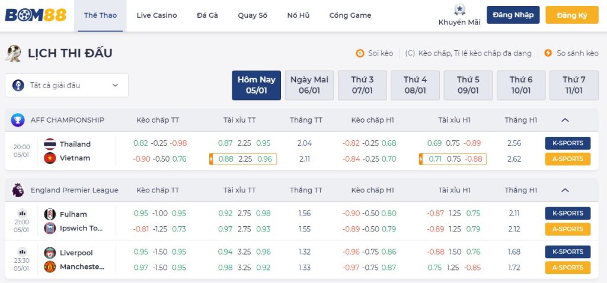The height and width of the screenshot is (283, 607).
Task: Collapse the England Premier League section
Action: pos(565,190)
